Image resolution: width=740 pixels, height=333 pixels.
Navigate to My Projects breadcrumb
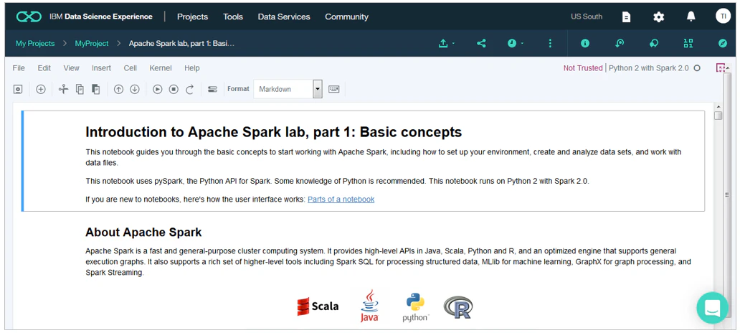(35, 44)
